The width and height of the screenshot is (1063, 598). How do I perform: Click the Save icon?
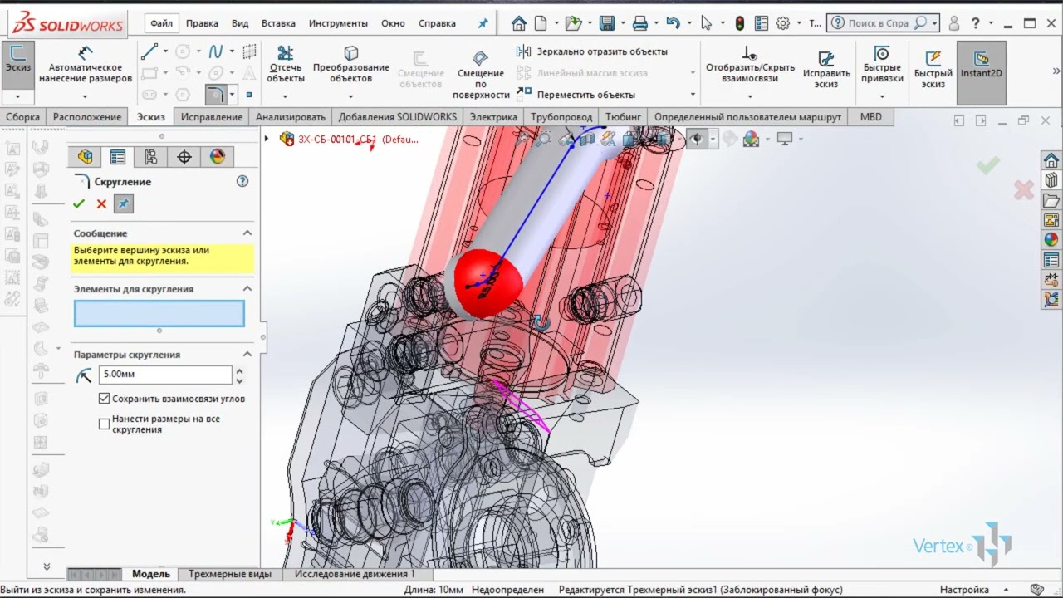click(607, 23)
